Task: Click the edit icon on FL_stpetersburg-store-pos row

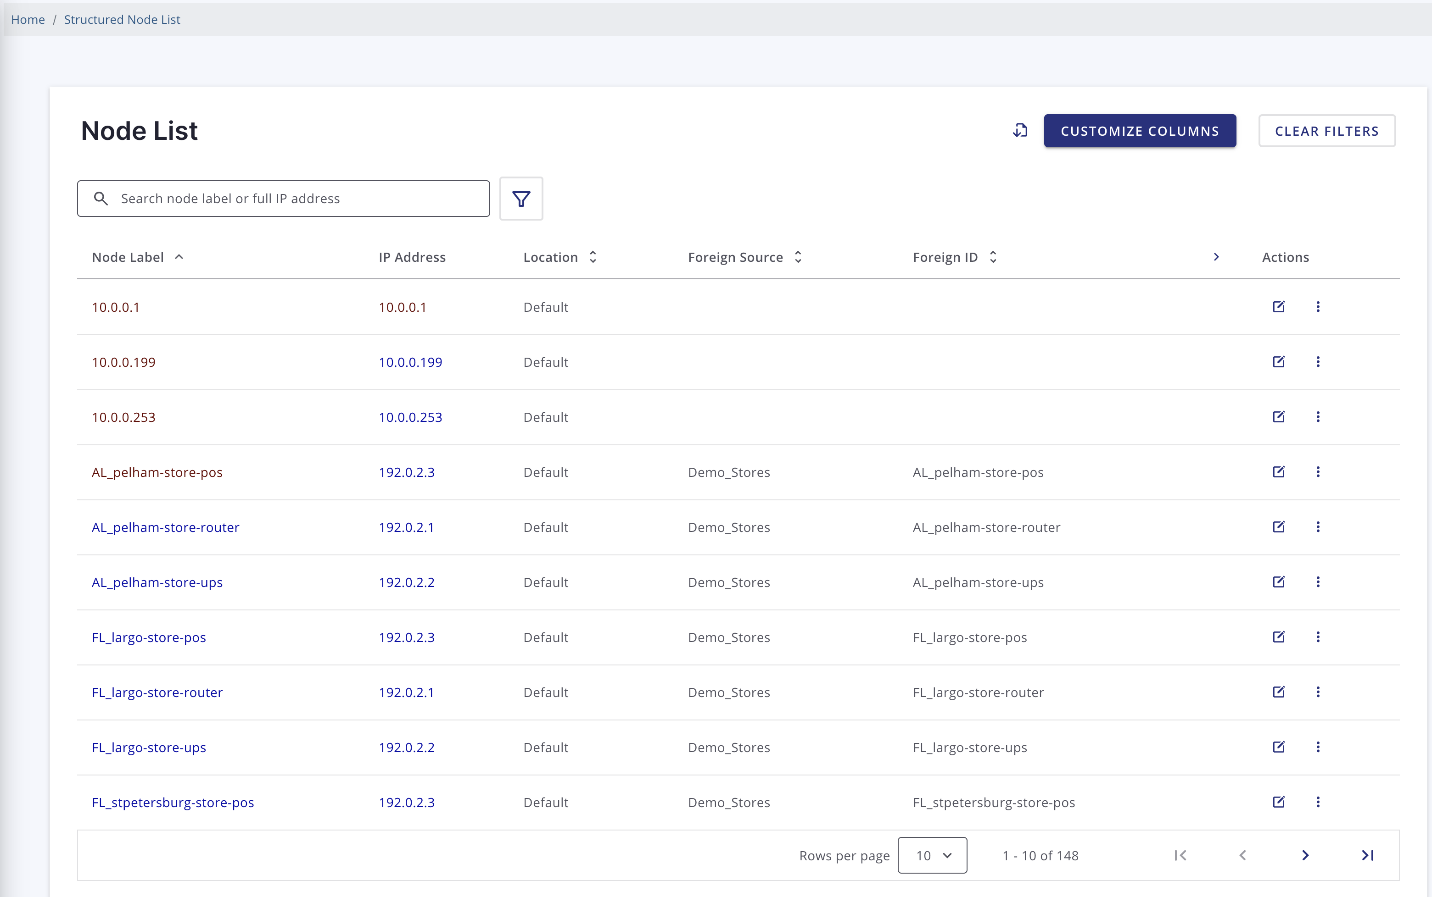Action: click(x=1279, y=802)
